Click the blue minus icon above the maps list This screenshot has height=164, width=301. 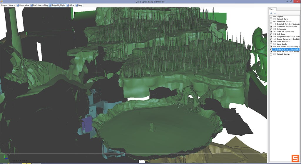coord(275,13)
